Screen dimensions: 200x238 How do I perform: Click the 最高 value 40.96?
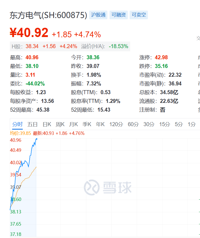coord(32,57)
